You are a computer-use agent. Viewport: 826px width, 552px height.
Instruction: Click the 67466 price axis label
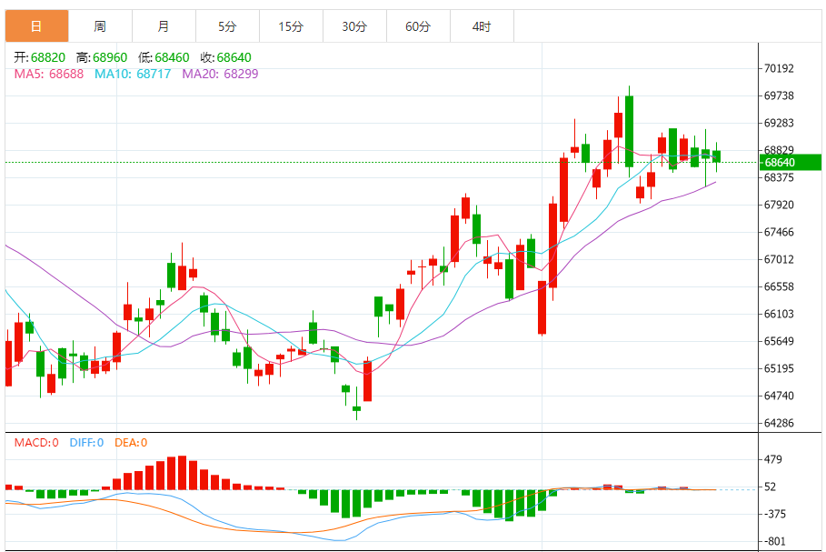[779, 232]
